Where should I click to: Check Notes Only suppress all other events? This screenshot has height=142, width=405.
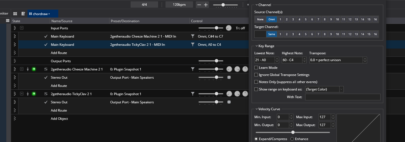click(256, 82)
